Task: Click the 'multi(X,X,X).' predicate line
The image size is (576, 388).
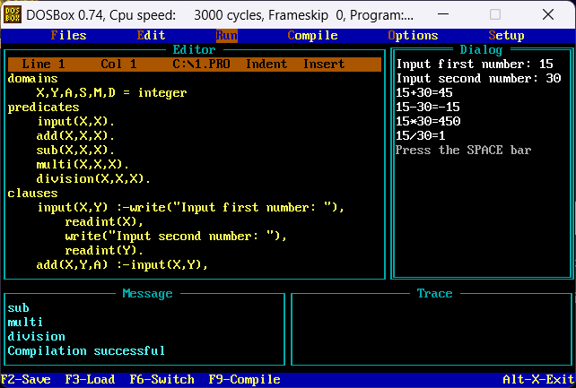Action: pos(83,164)
